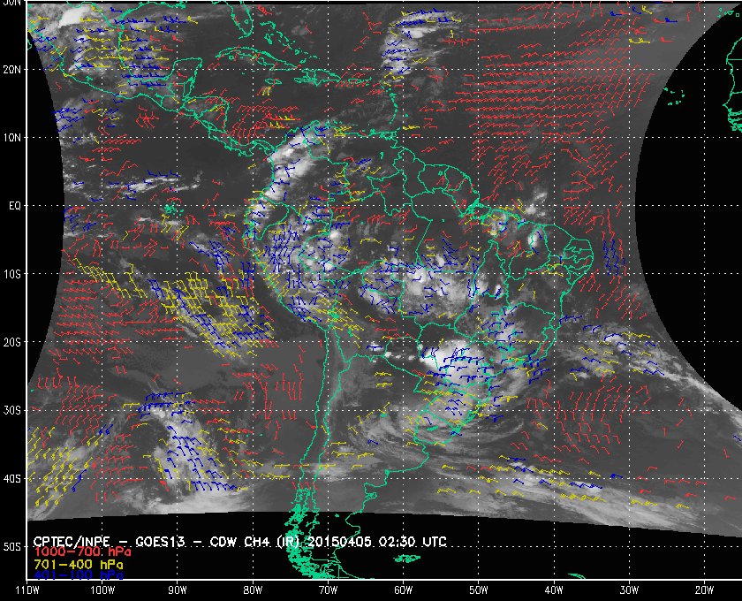Click the 30S latitude label
The image size is (742, 601).
11,411
